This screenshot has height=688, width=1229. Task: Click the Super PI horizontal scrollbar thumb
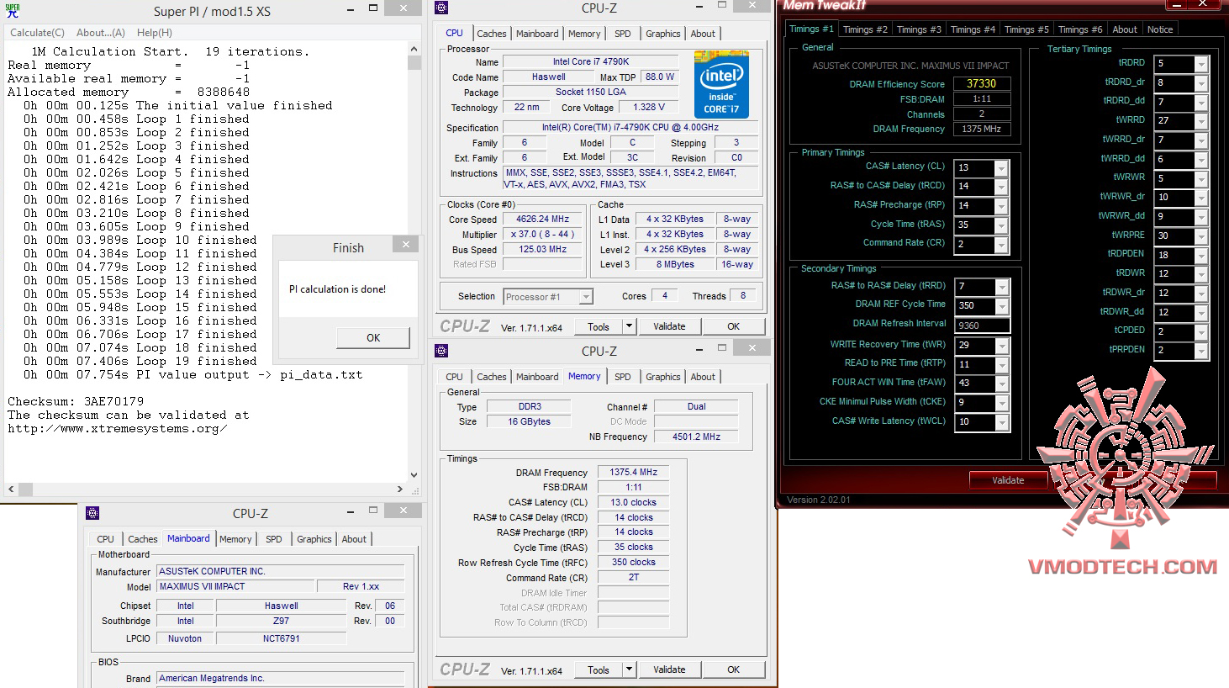pyautogui.click(x=25, y=489)
